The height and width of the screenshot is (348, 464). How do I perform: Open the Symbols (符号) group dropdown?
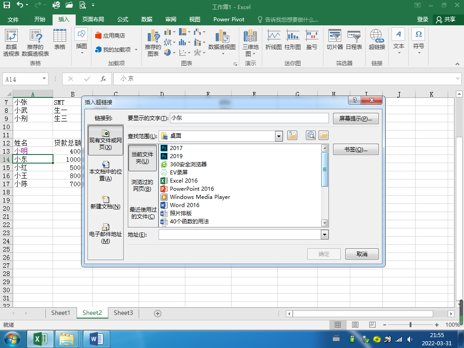tap(419, 41)
